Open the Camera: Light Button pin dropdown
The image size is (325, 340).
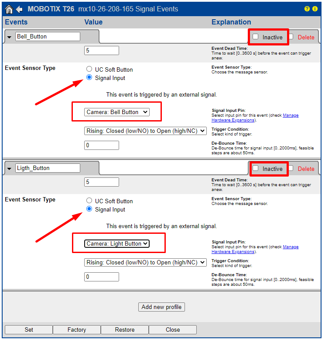(117, 244)
